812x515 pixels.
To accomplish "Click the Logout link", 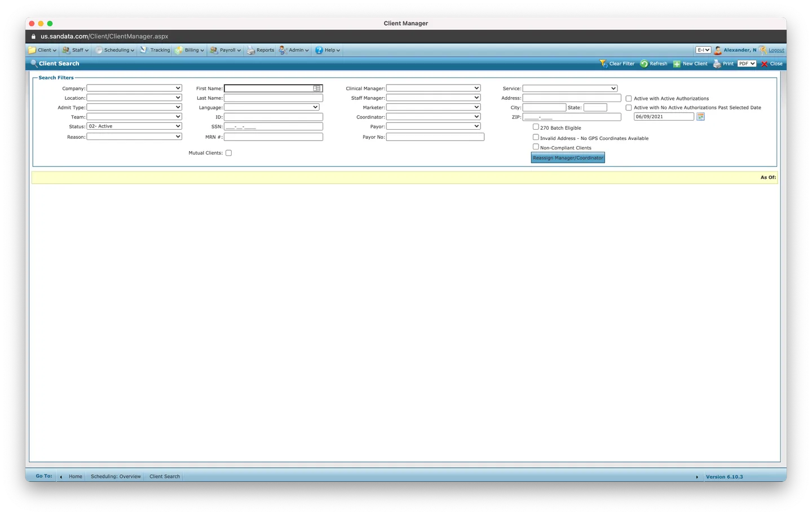I will (775, 50).
